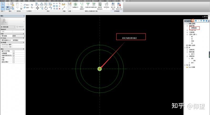210x115 pixels.
Task: Toggle the Light Source checkbox
Action: coord(14,58)
